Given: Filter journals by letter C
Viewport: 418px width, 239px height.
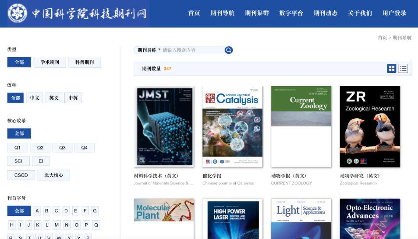Looking at the screenshot, I should [x=56, y=211].
